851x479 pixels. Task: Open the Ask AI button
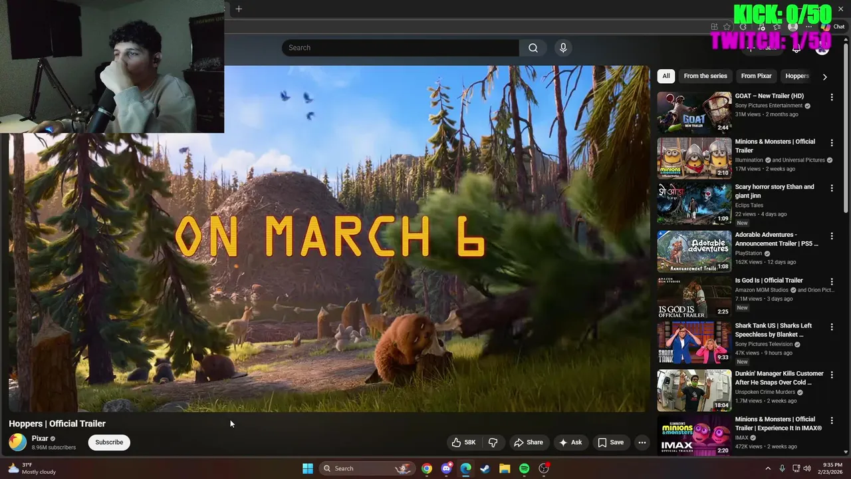click(570, 442)
